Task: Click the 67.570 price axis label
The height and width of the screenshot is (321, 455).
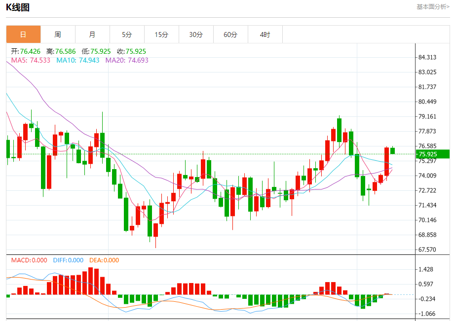Action: (427, 250)
